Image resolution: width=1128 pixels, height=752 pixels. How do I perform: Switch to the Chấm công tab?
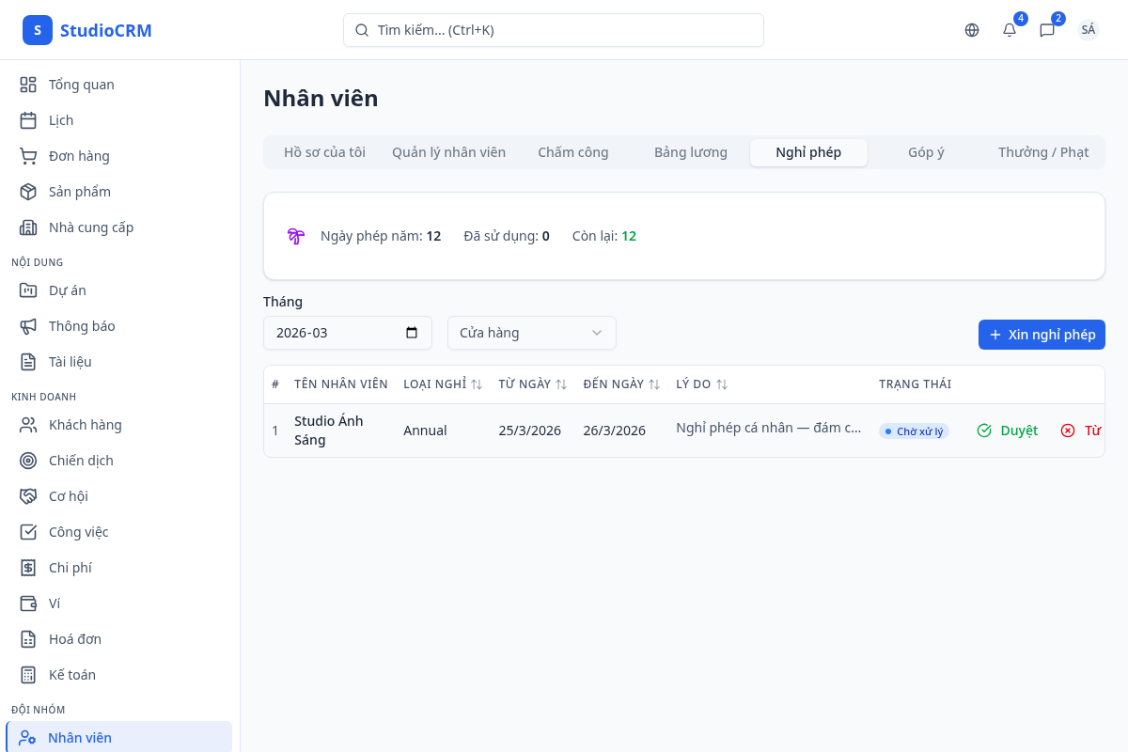point(573,152)
